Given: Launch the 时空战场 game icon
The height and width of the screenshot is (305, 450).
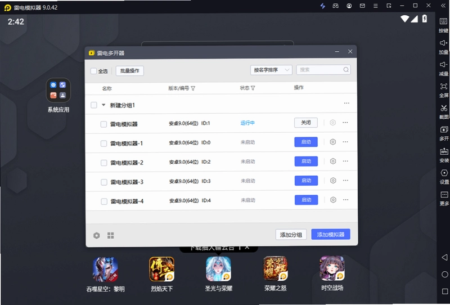Looking at the screenshot, I should pos(332,268).
